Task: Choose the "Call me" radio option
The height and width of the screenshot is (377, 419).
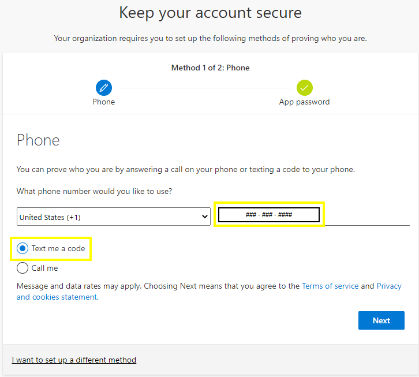Action: [x=23, y=268]
